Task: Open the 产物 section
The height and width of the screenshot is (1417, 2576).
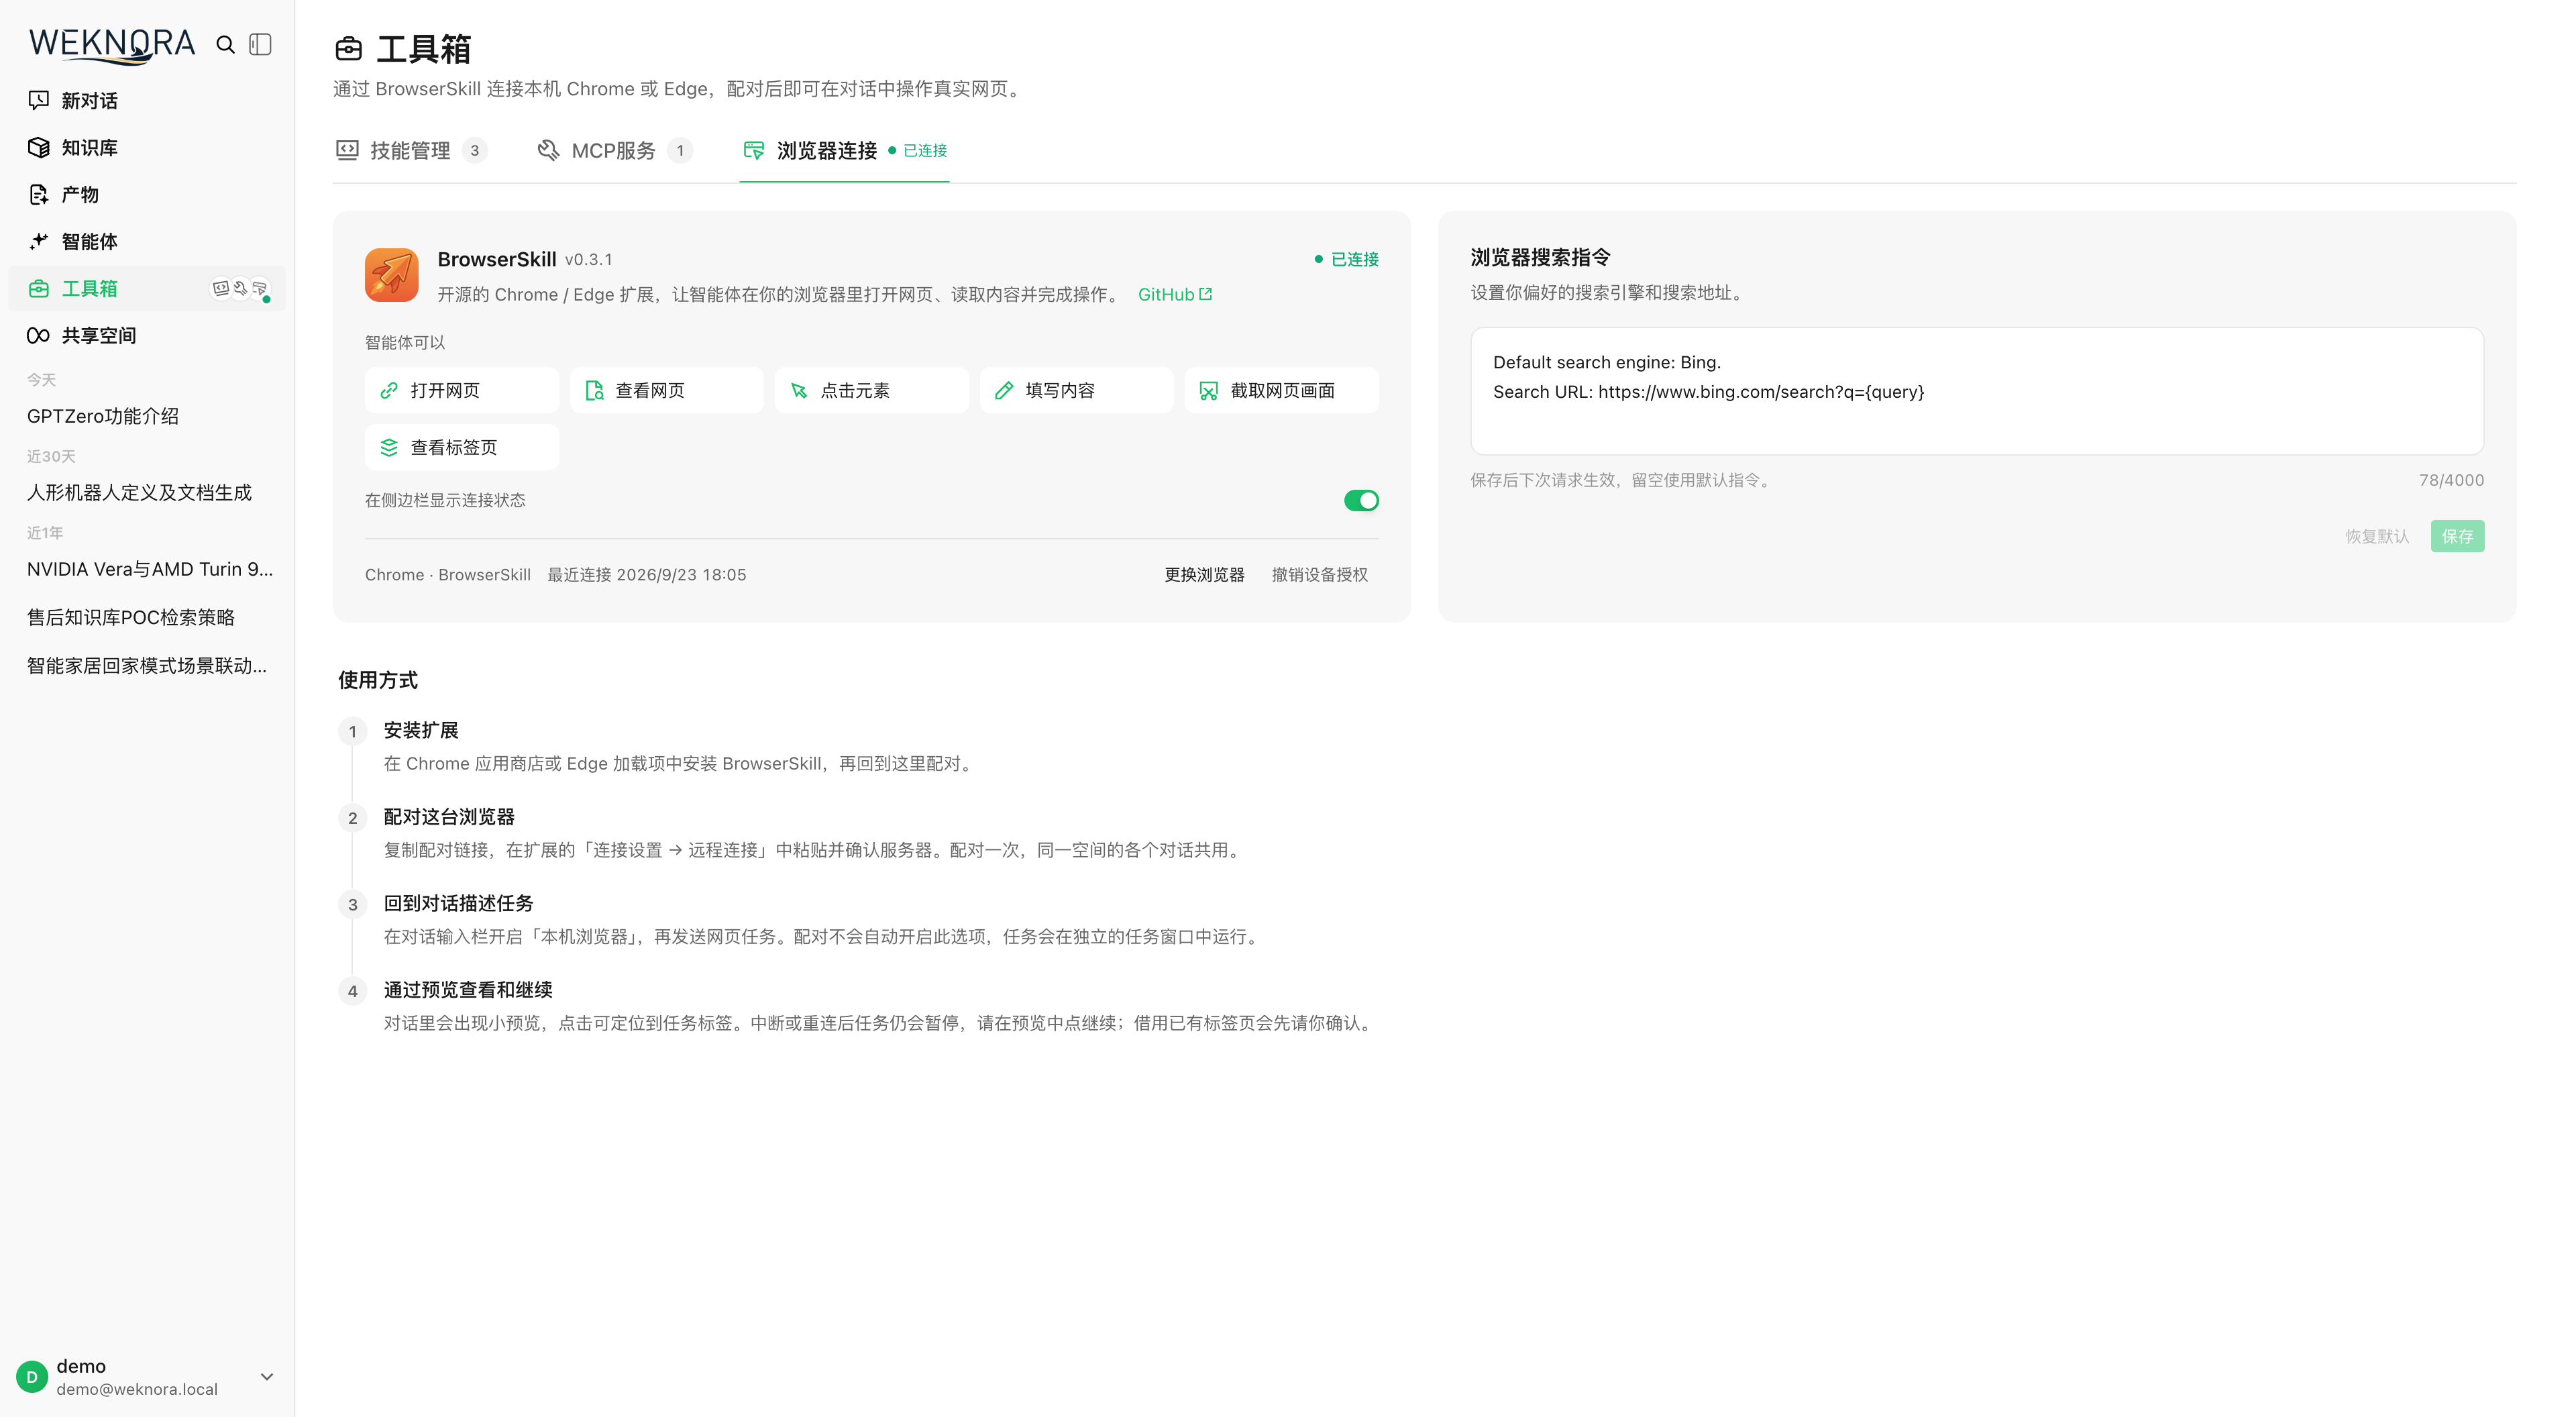Action: point(147,194)
